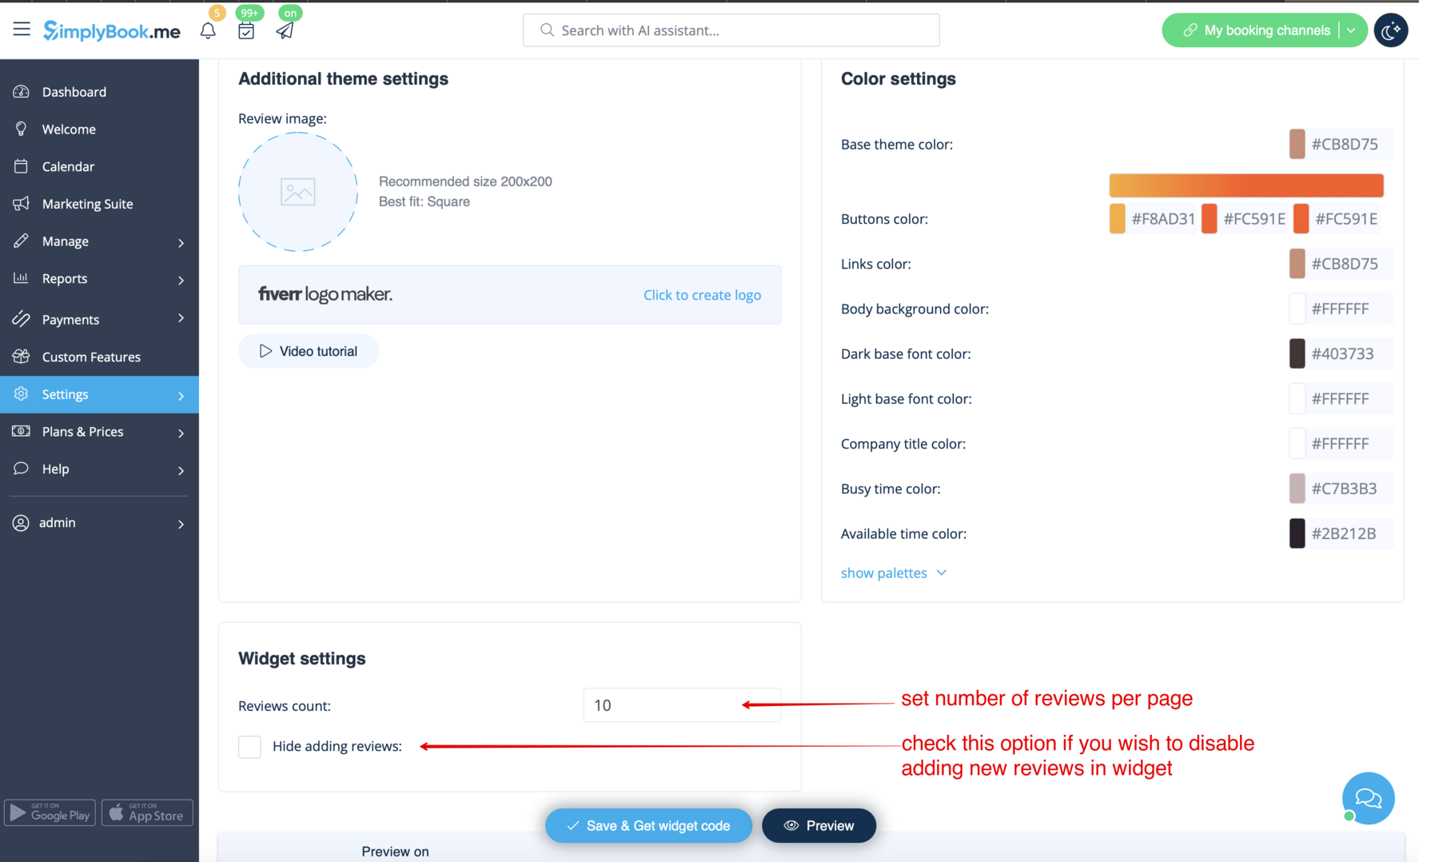Click the Click to create logo link
The image size is (1439, 862).
[702, 295]
